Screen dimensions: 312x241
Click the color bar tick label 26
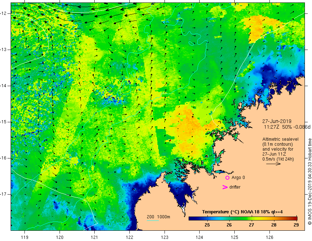click(229, 225)
